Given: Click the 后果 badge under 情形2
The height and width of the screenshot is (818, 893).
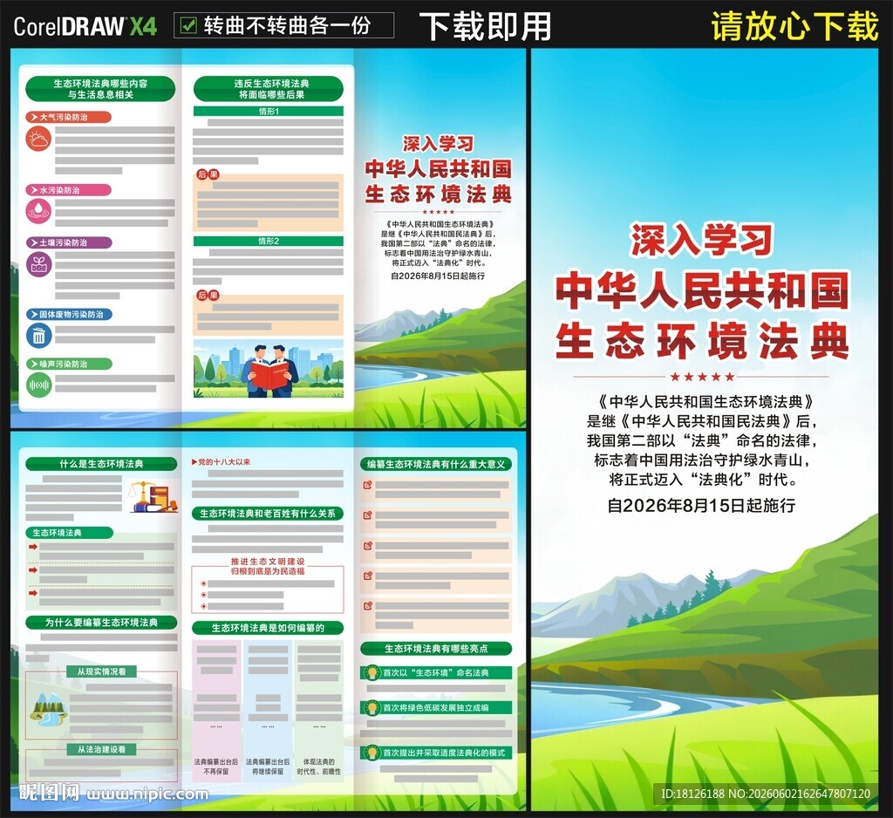Looking at the screenshot, I should pos(208,295).
